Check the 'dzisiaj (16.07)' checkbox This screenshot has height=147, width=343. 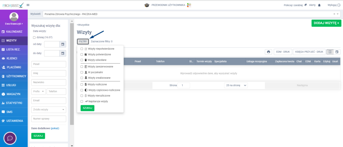34,37
